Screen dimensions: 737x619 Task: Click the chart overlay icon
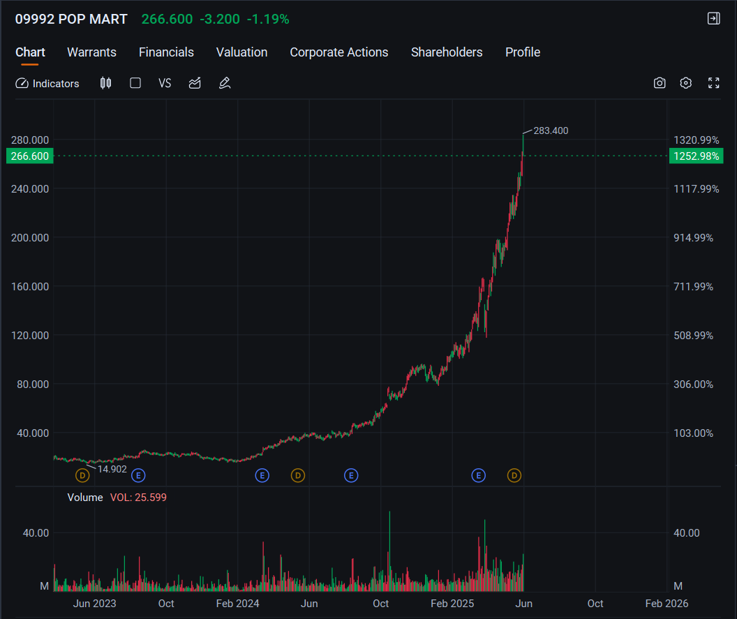tap(195, 83)
